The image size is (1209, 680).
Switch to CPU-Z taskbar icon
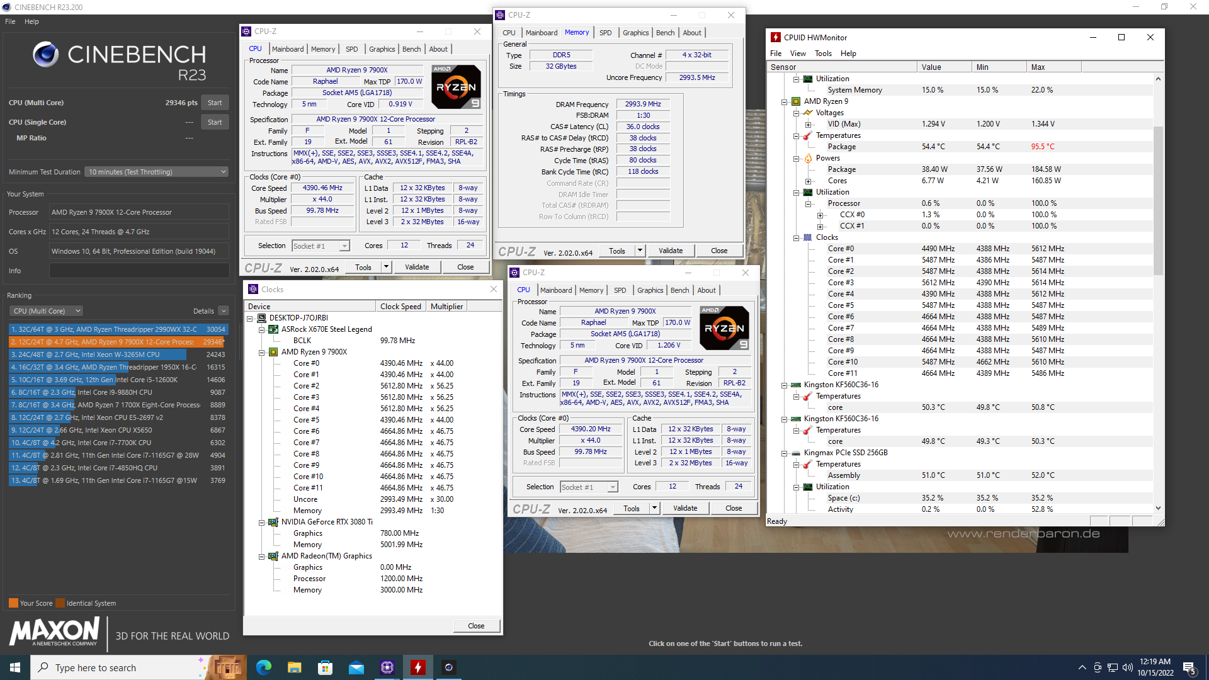(387, 667)
